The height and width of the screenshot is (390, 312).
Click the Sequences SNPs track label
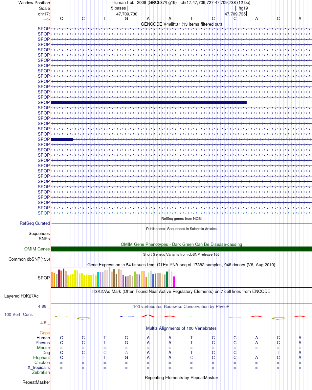[39, 236]
